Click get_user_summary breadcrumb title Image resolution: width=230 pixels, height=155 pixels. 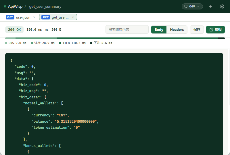click(x=45, y=6)
